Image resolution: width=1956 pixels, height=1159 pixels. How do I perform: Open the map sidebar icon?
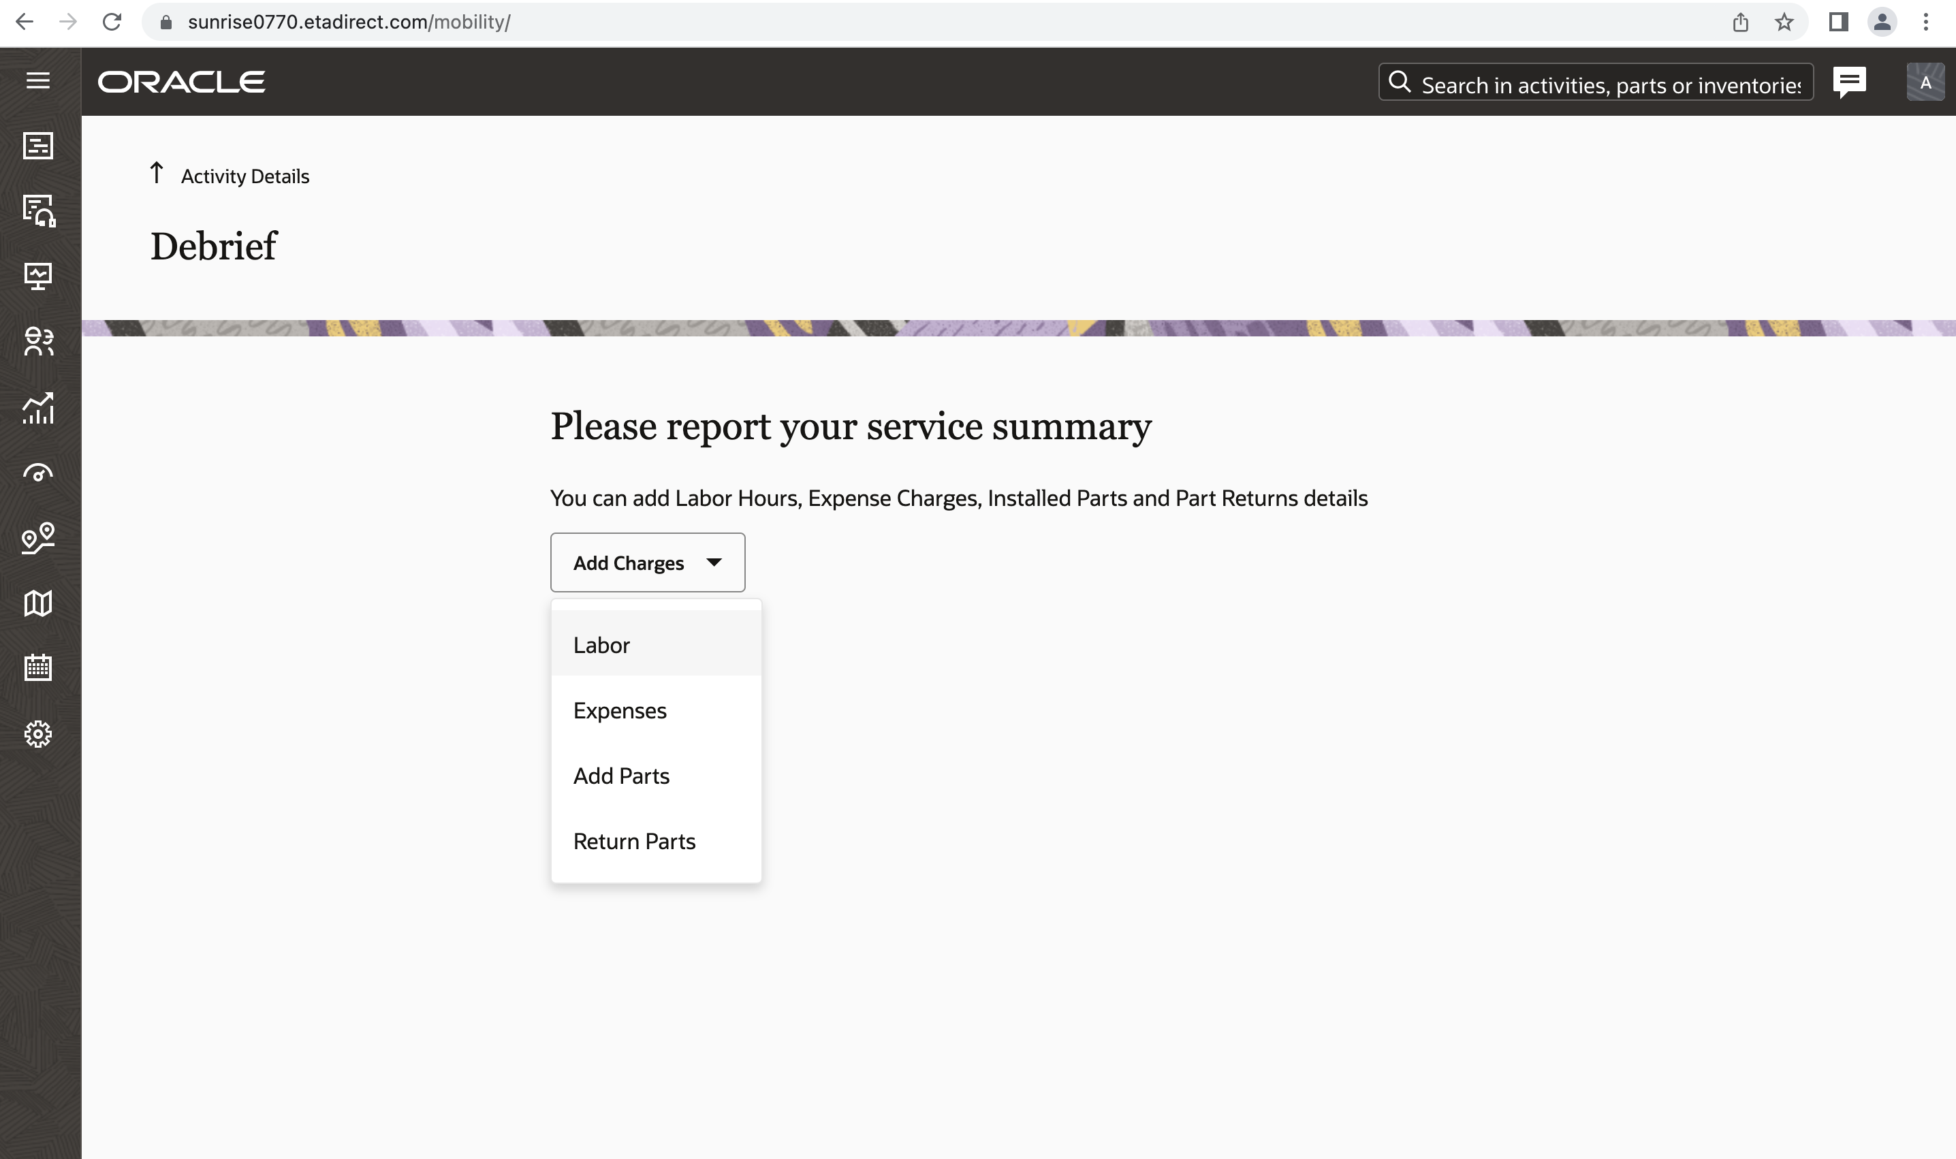click(37, 603)
